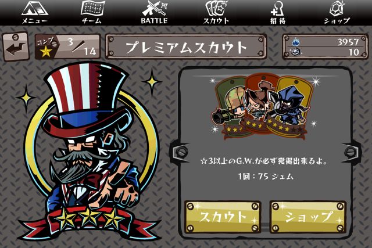Select the bazooka soldier card
372x248 pixels.
(x=229, y=108)
